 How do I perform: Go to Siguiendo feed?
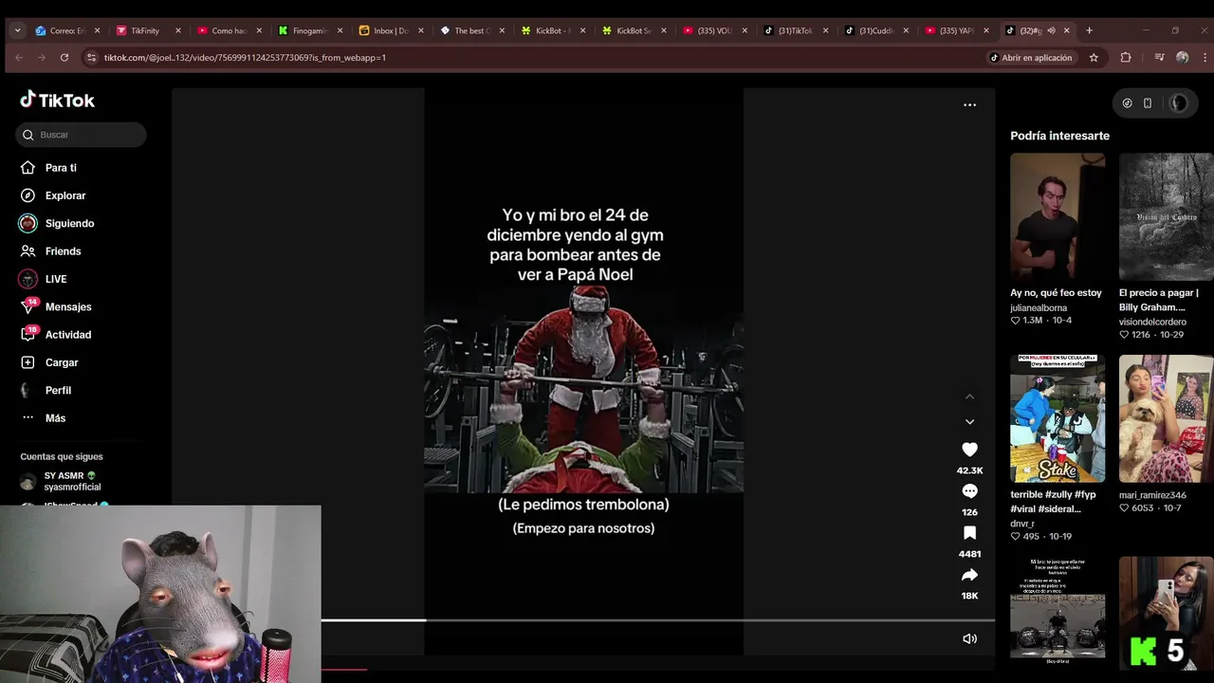click(69, 223)
